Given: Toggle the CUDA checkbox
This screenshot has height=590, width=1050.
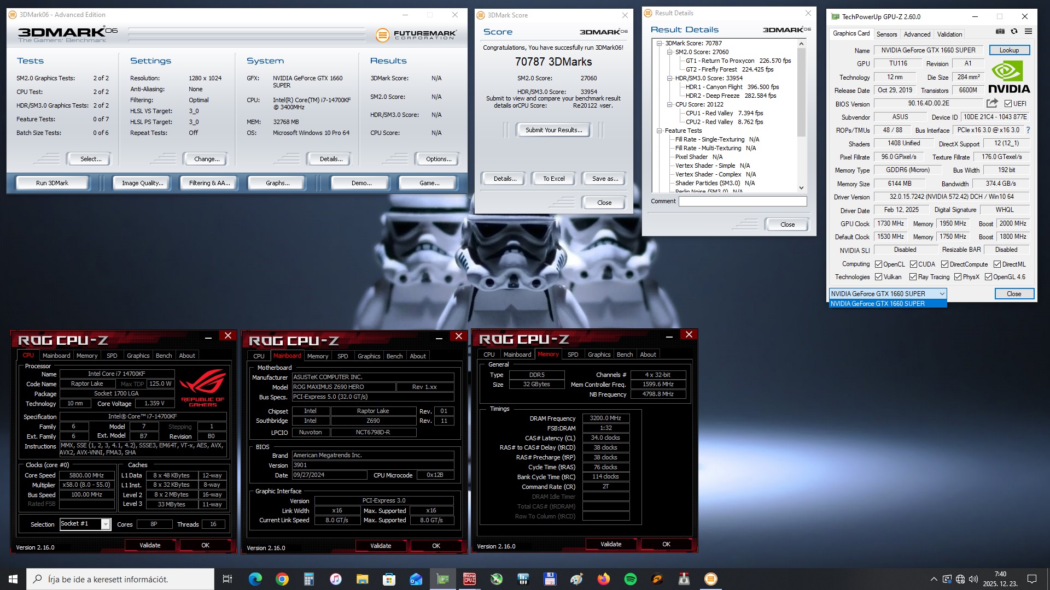Looking at the screenshot, I should coord(913,264).
